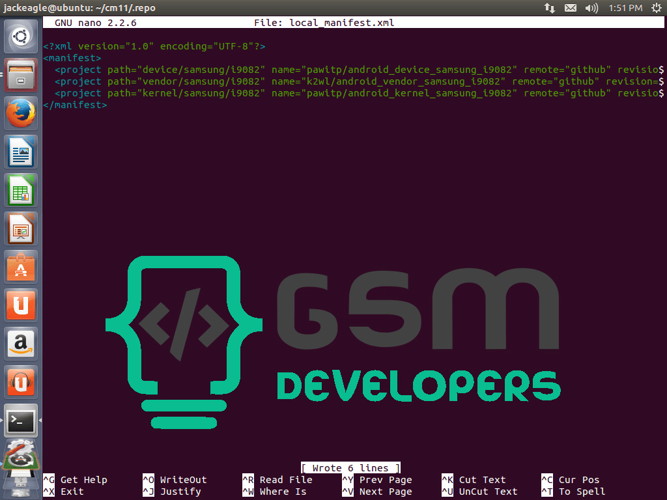Launch Firefox web browser
Screen dimensions: 667x500
click(21, 113)
